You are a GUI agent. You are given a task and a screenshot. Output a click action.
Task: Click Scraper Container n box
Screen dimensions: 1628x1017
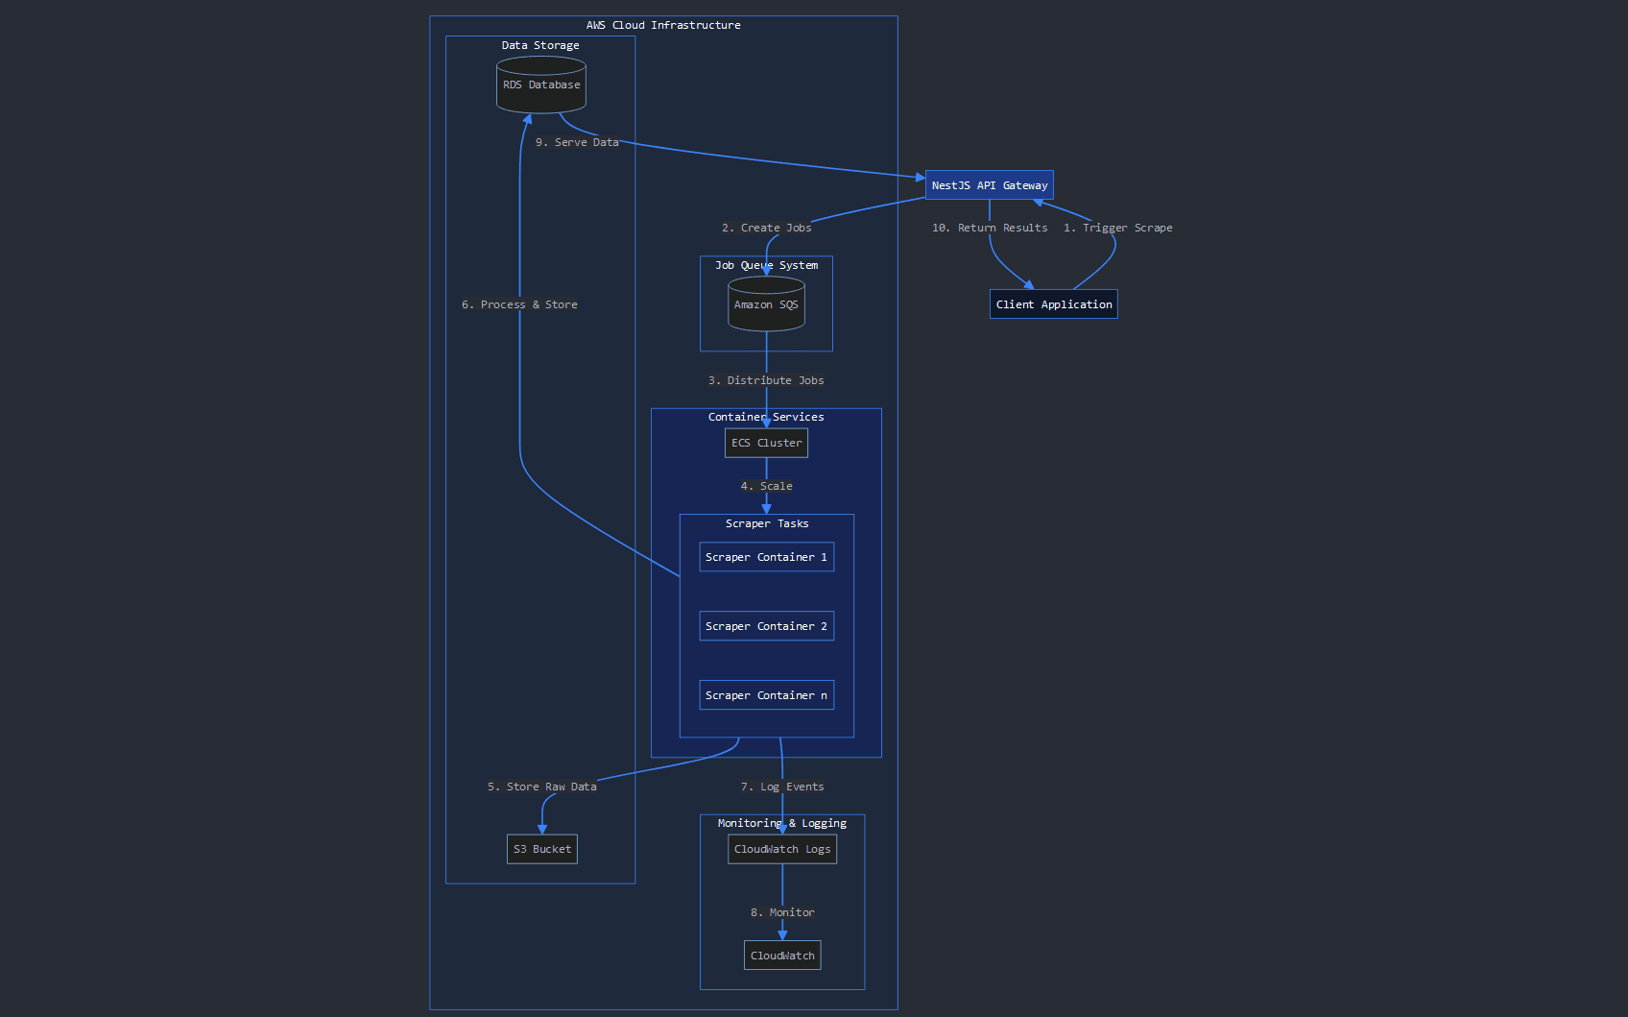(x=766, y=695)
